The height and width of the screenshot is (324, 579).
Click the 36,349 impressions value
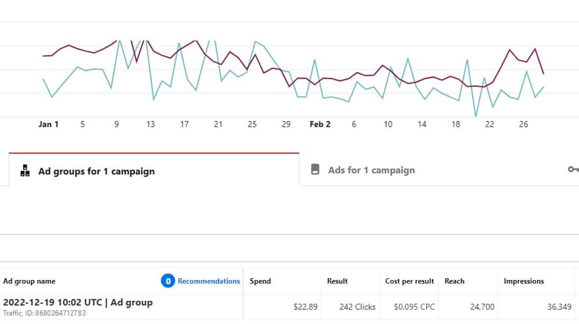click(559, 307)
